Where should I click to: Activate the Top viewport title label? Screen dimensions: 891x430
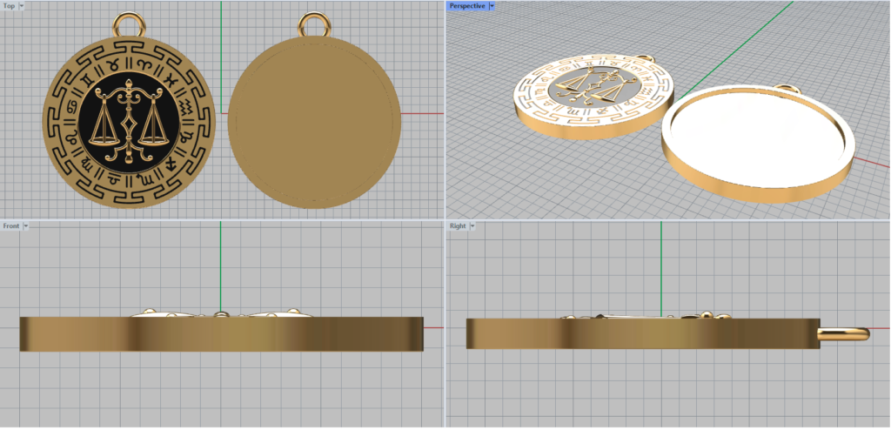(9, 6)
